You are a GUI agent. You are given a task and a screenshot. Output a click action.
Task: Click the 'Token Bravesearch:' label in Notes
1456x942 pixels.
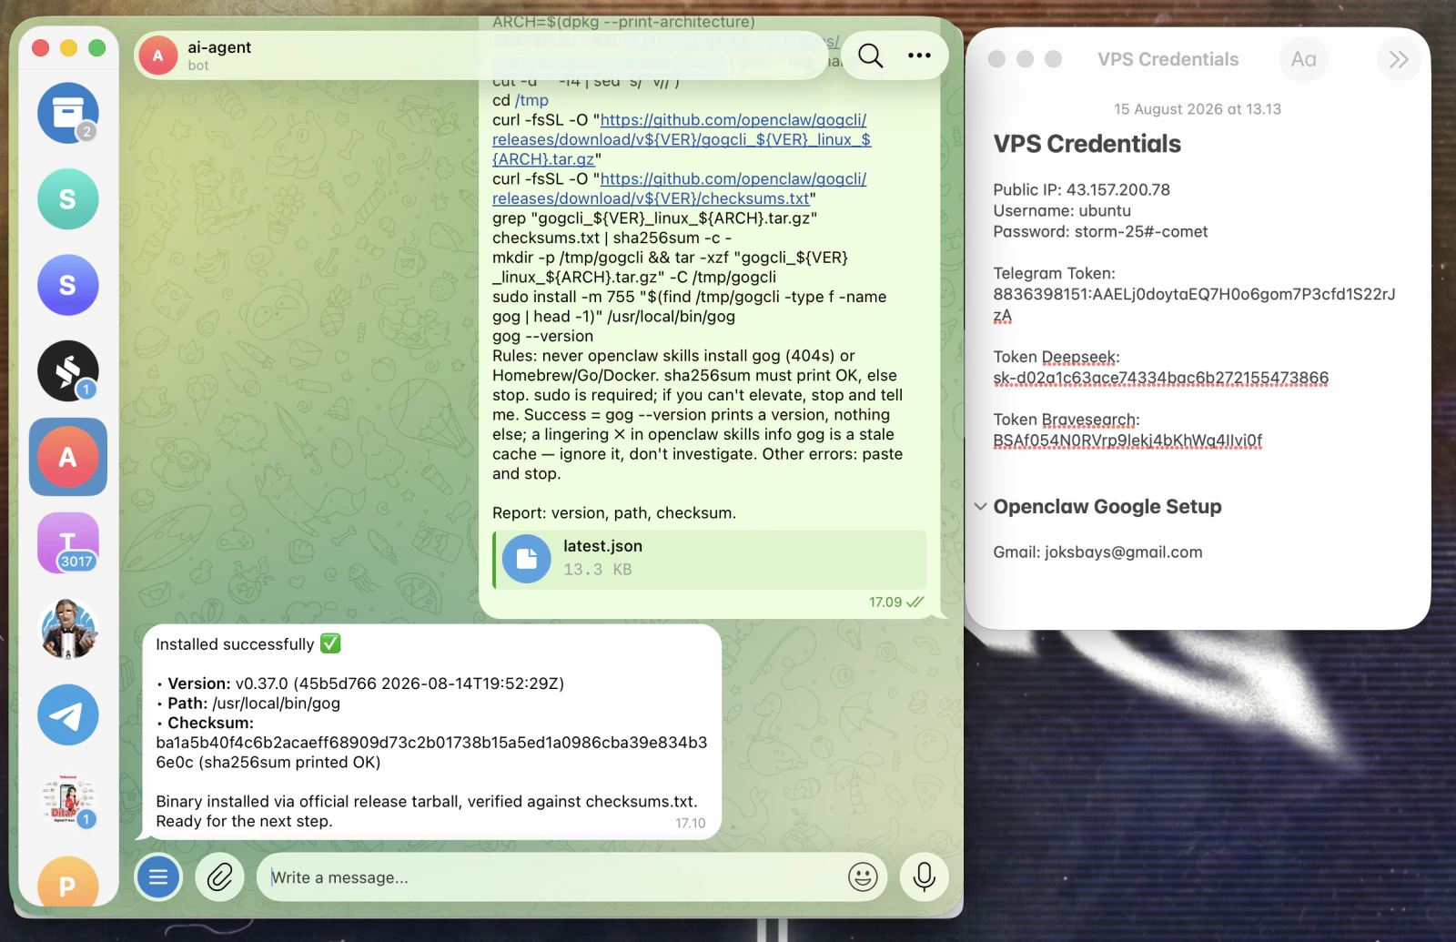(1067, 420)
